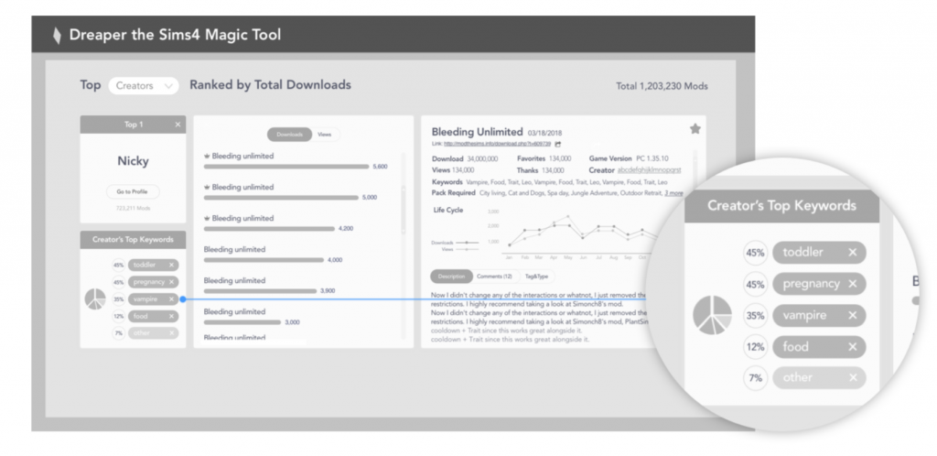Click the 7% badge in the enlarged callout
This screenshot has height=456, width=937.
[x=755, y=377]
